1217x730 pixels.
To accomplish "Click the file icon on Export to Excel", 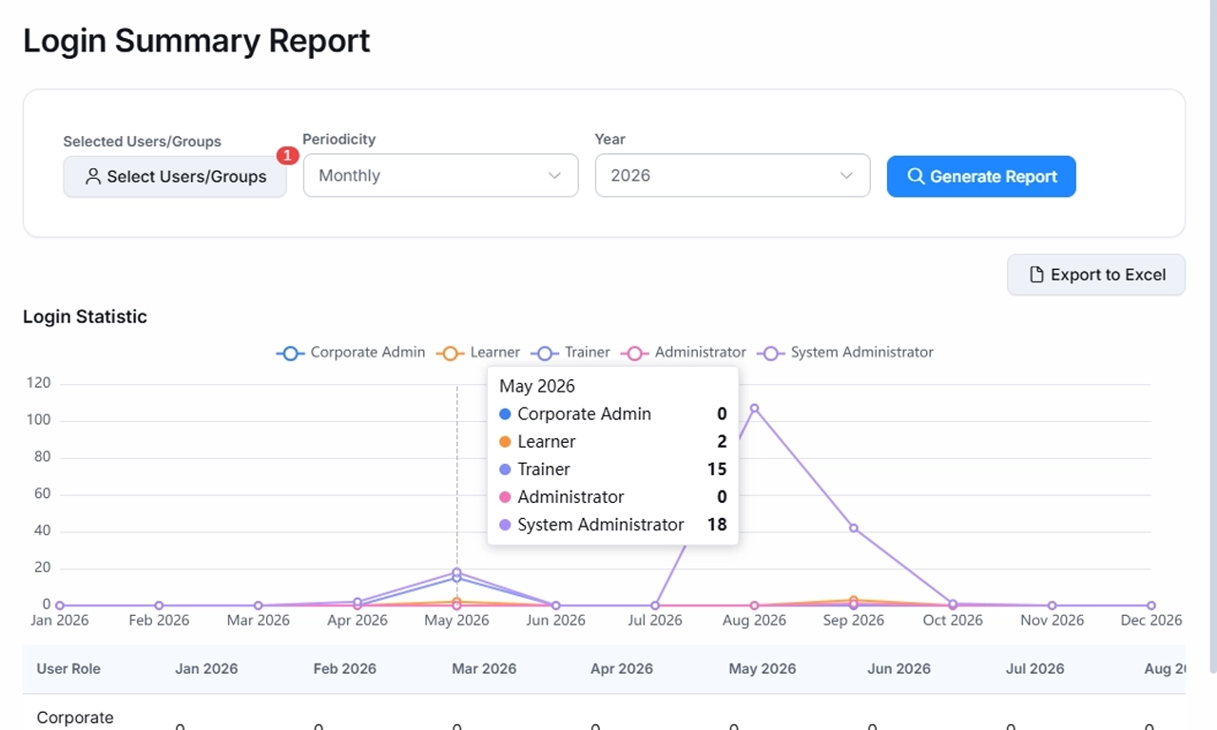I will pyautogui.click(x=1037, y=275).
